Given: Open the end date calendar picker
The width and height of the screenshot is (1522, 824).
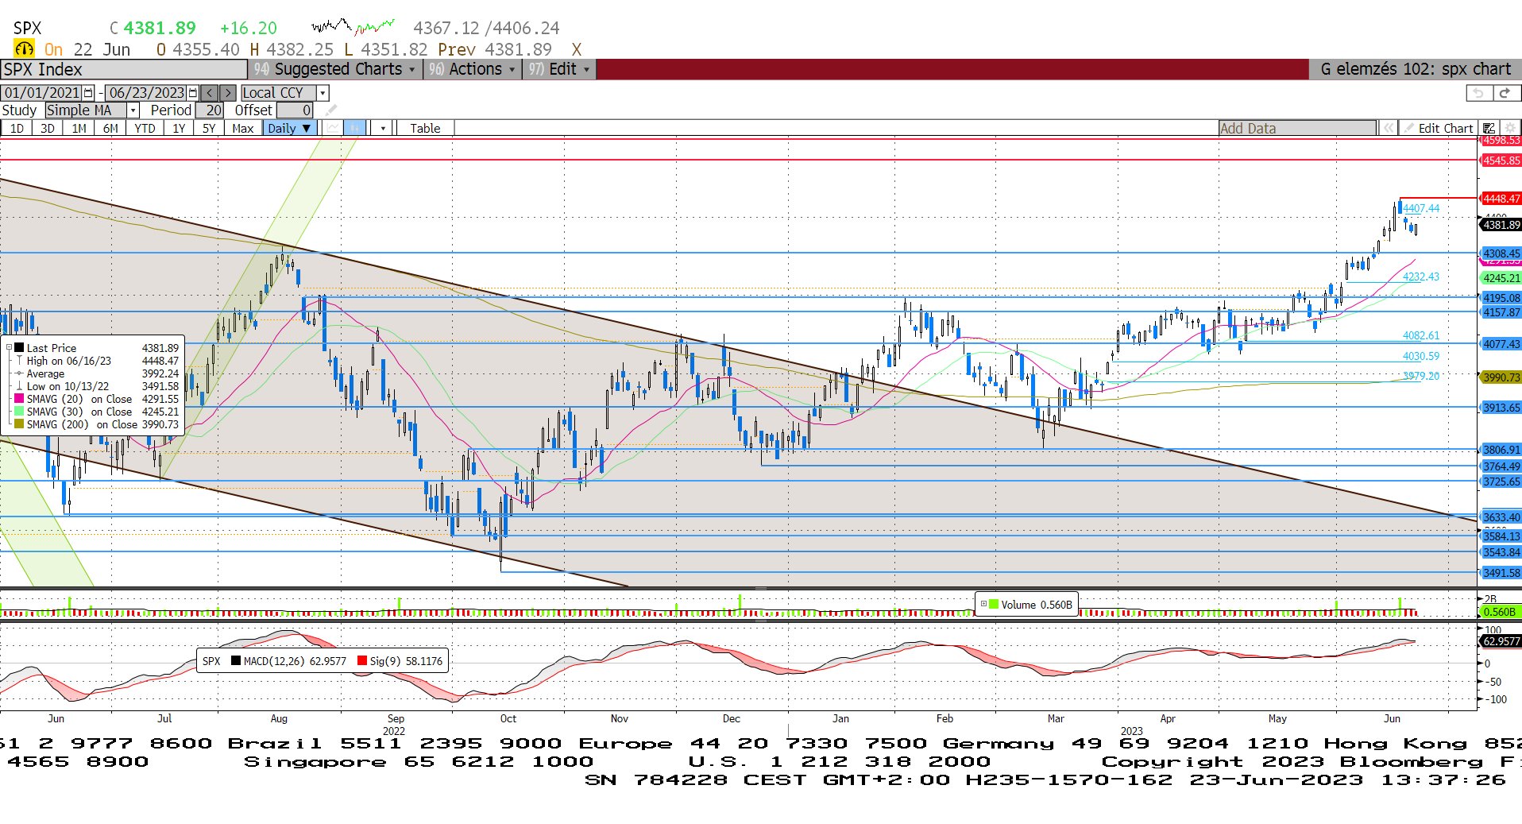Looking at the screenshot, I should coord(193,93).
